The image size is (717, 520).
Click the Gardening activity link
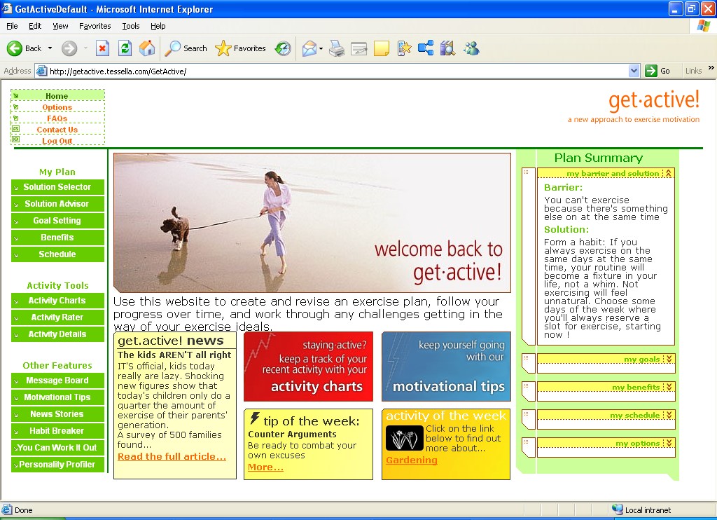(x=411, y=460)
